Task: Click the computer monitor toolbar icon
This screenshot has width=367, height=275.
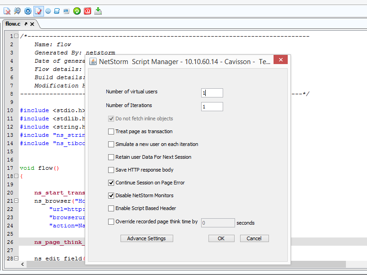Action: click(66, 11)
